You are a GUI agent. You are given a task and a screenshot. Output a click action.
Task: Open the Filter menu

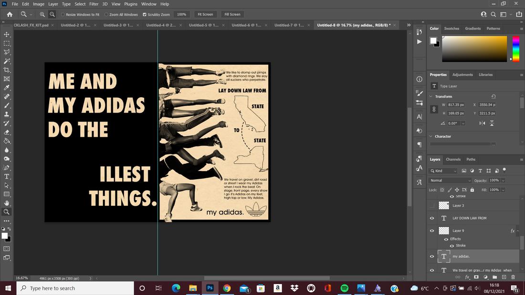[x=94, y=4]
